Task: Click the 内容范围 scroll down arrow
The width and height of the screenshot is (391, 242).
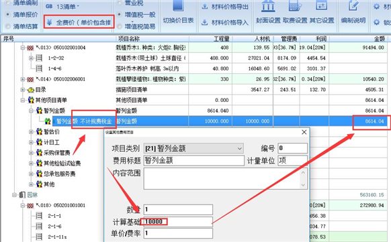Action: pos(303,185)
